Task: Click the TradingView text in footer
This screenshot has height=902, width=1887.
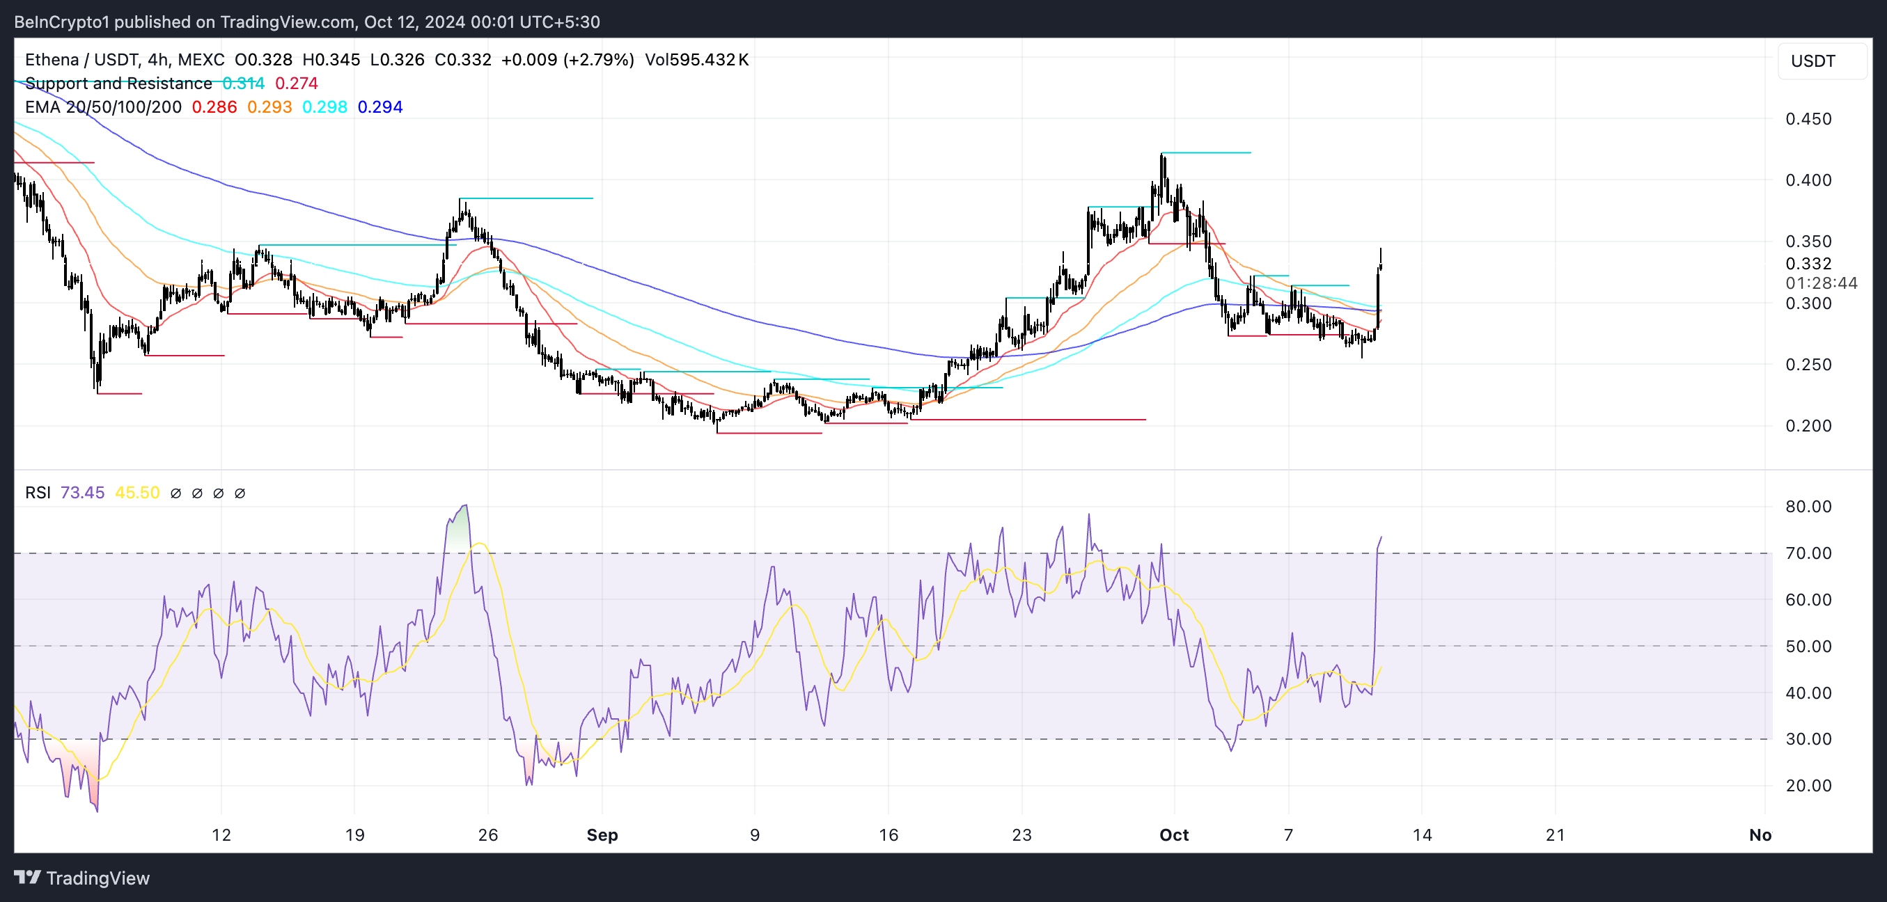Action: 97,878
